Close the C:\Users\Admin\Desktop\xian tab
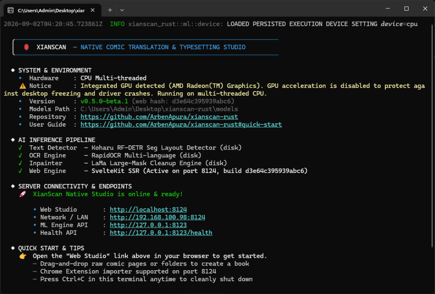This screenshot has width=435, height=294. pos(93,10)
